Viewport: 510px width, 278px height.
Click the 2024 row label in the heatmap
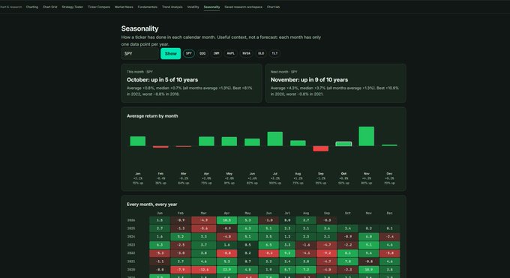tap(131, 237)
